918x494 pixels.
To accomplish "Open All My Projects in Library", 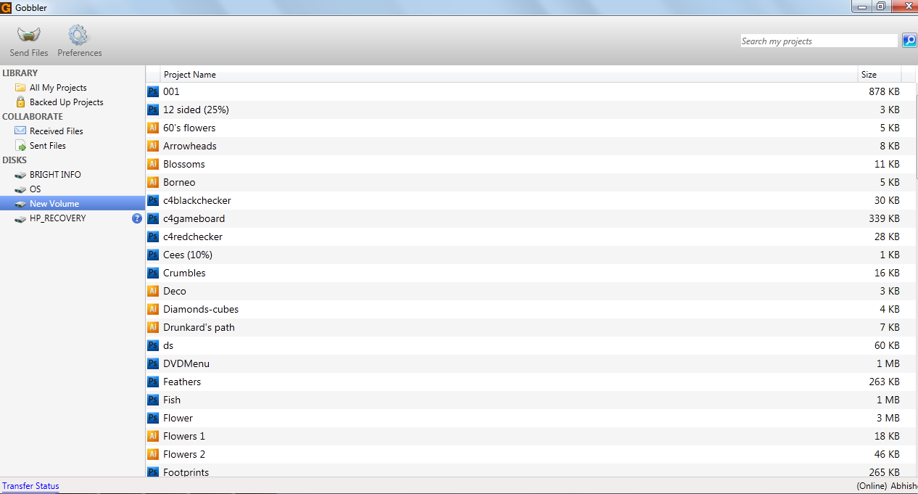I will [58, 88].
